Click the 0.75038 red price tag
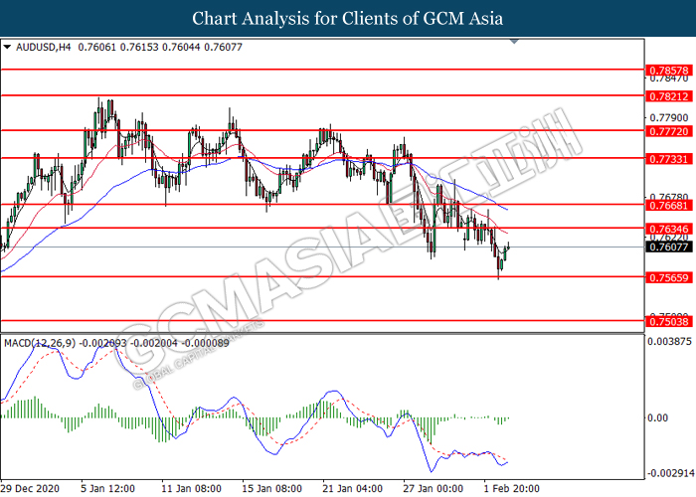The image size is (696, 497). (x=669, y=321)
